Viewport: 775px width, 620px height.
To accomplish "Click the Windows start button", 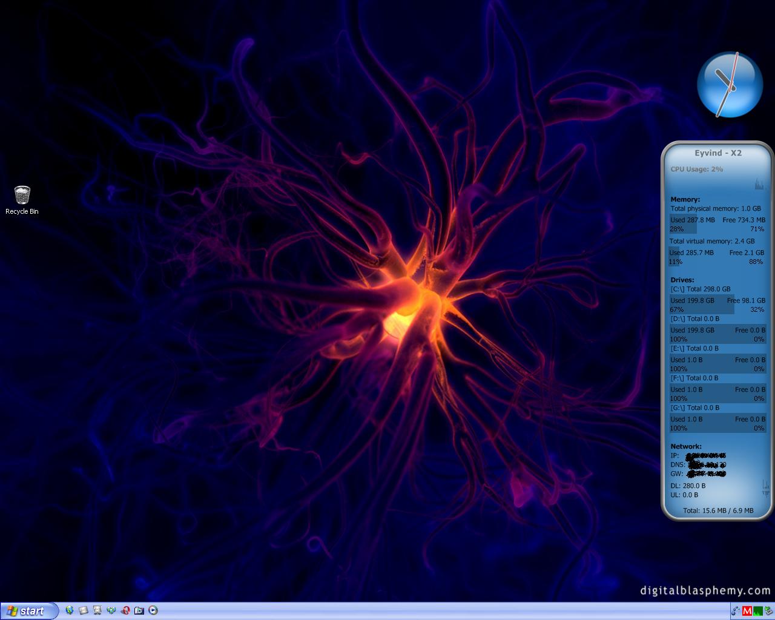I will [x=29, y=611].
